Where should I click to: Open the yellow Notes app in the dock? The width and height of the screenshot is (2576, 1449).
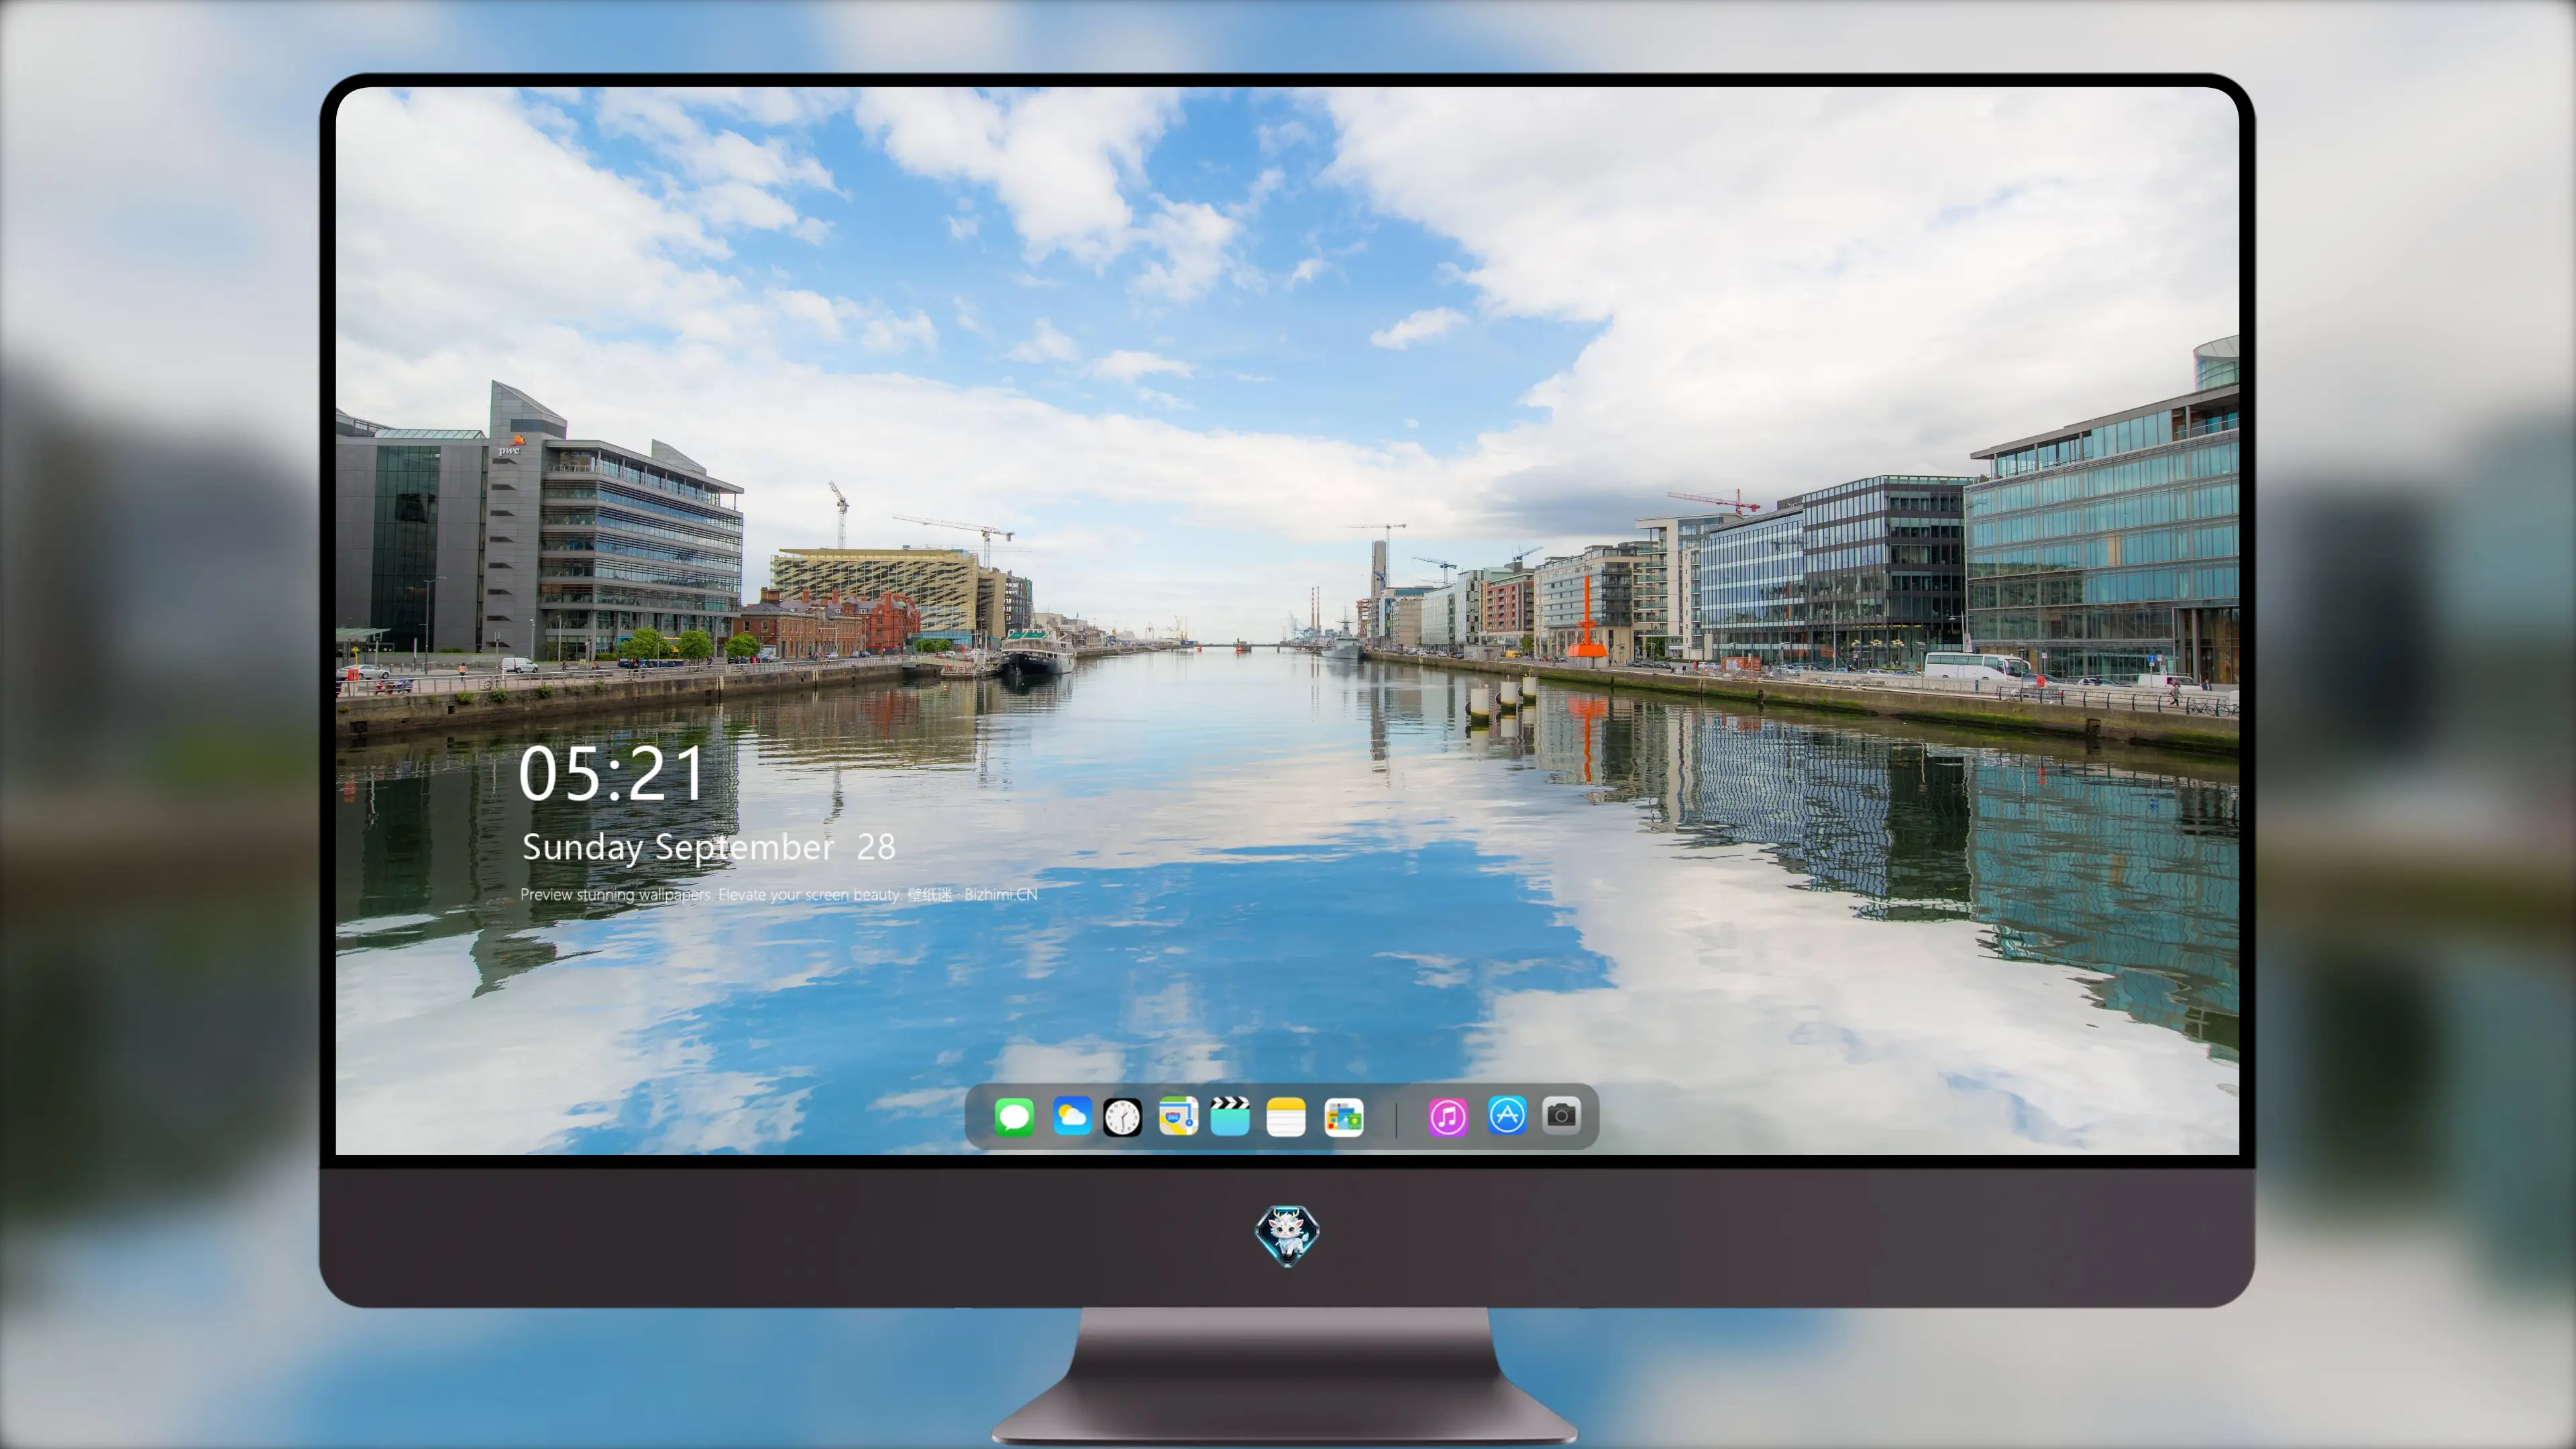tap(1286, 1116)
